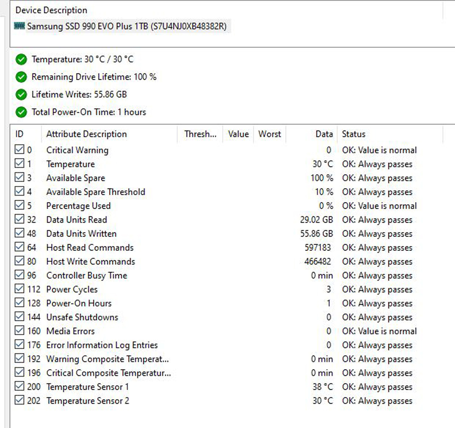This screenshot has width=455, height=428.
Task: Toggle the Unsafe Shutdowns checkbox
Action: tap(19, 317)
